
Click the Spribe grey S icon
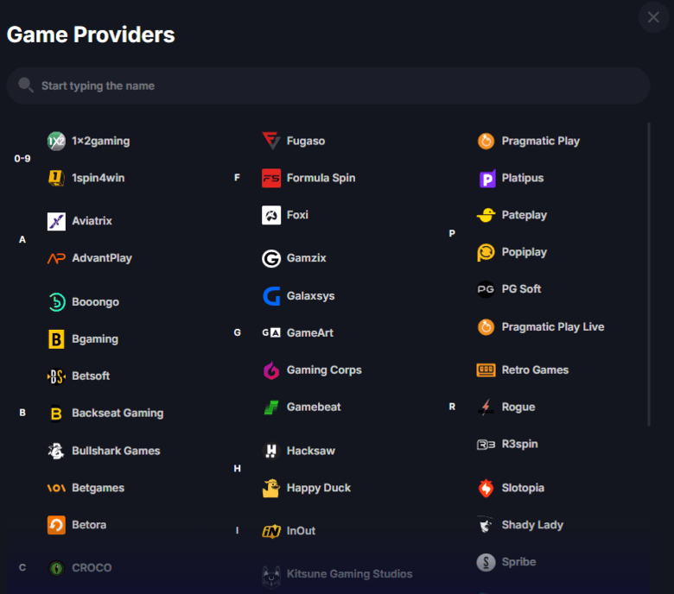point(486,562)
